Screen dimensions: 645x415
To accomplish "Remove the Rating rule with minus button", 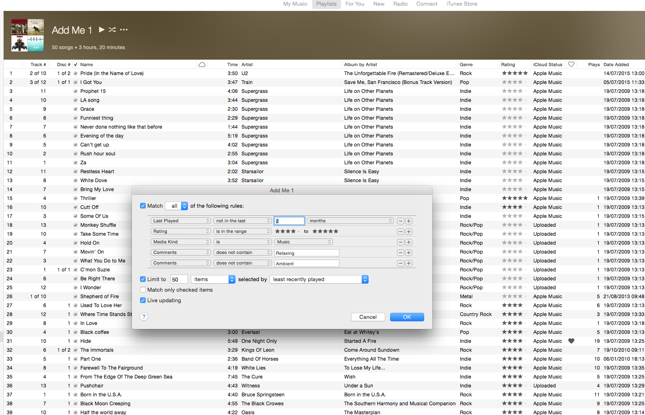I will 401,232.
